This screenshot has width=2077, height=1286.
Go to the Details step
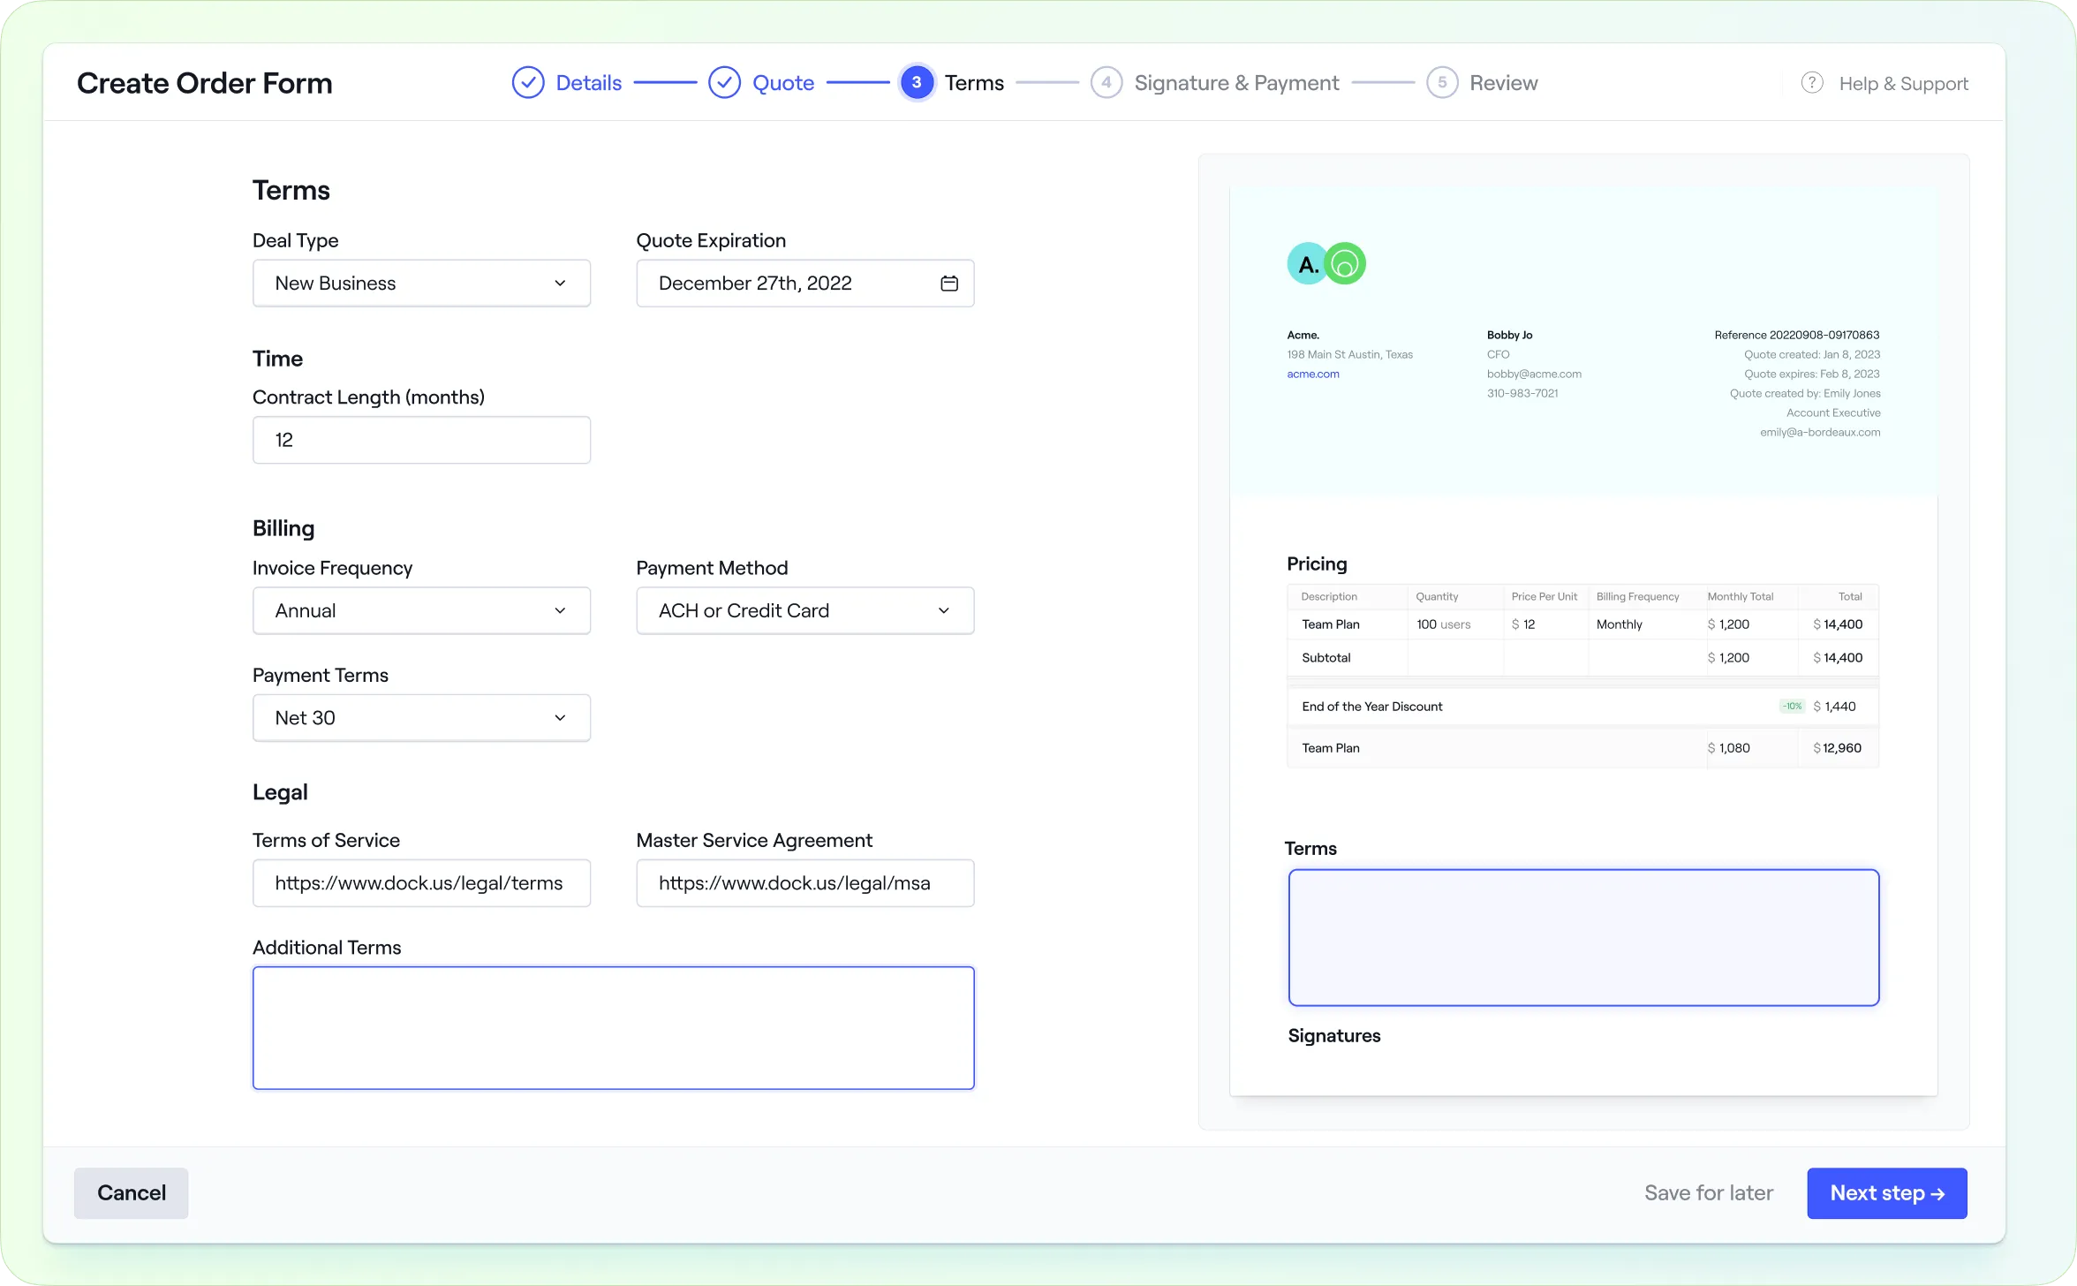click(x=588, y=83)
